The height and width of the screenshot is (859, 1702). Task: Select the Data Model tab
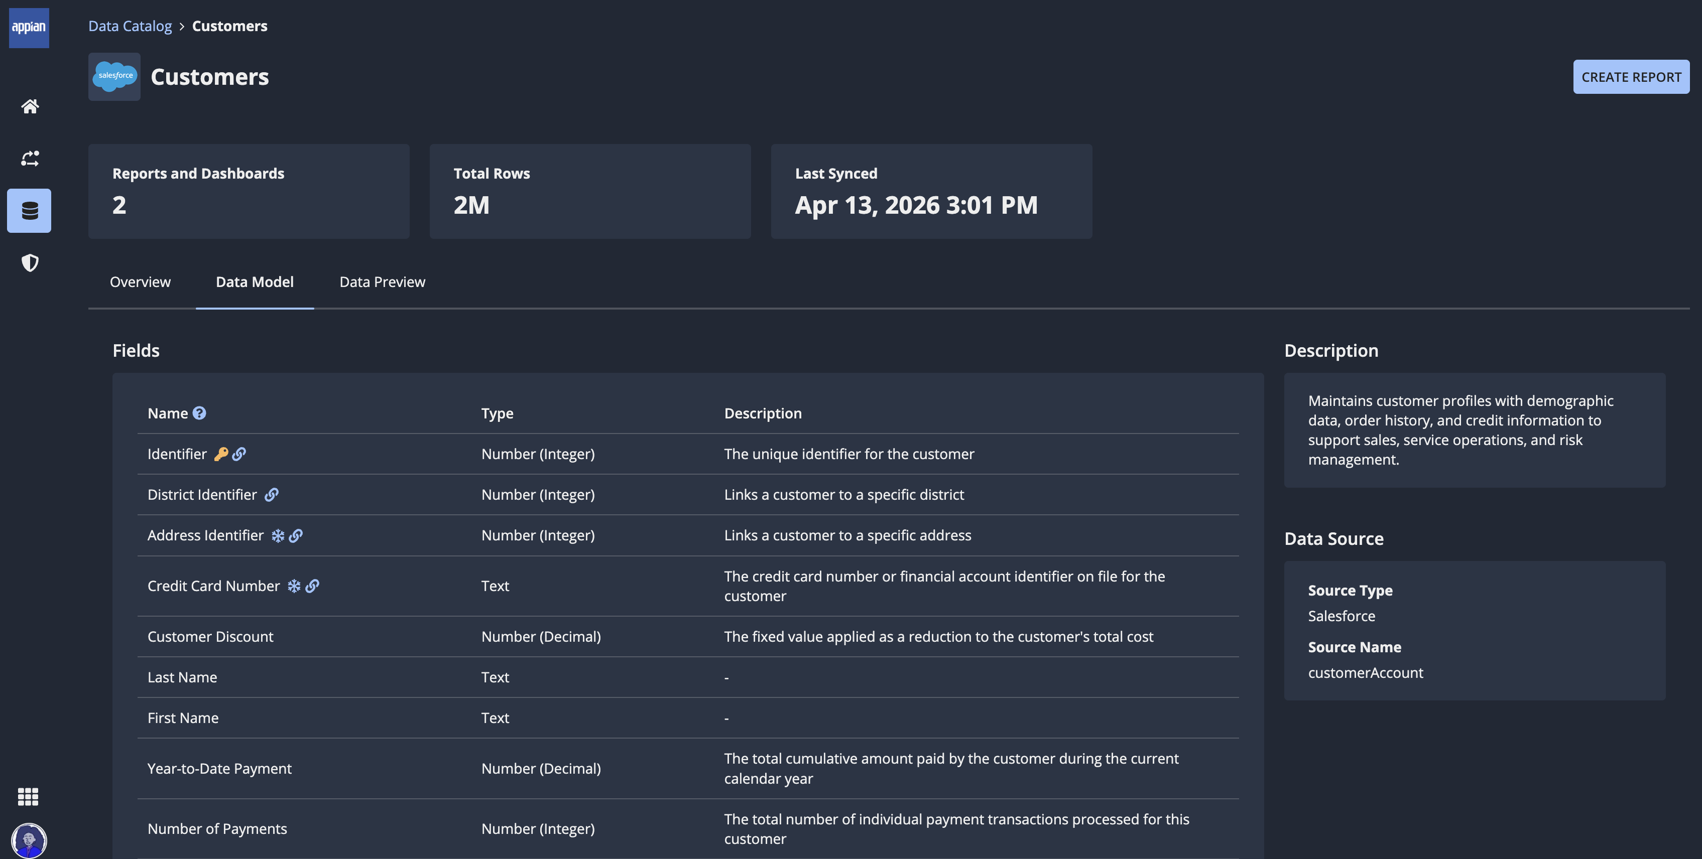coord(255,282)
